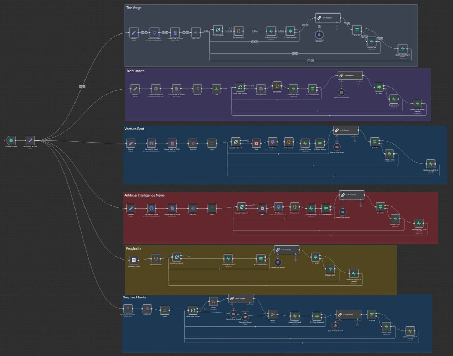Select Is AI Related4 chain node
Screen dimensions: 453x356
pos(349,314)
